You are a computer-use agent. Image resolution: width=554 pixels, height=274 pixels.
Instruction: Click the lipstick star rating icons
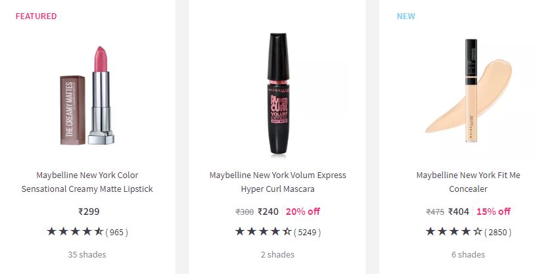[x=74, y=231]
